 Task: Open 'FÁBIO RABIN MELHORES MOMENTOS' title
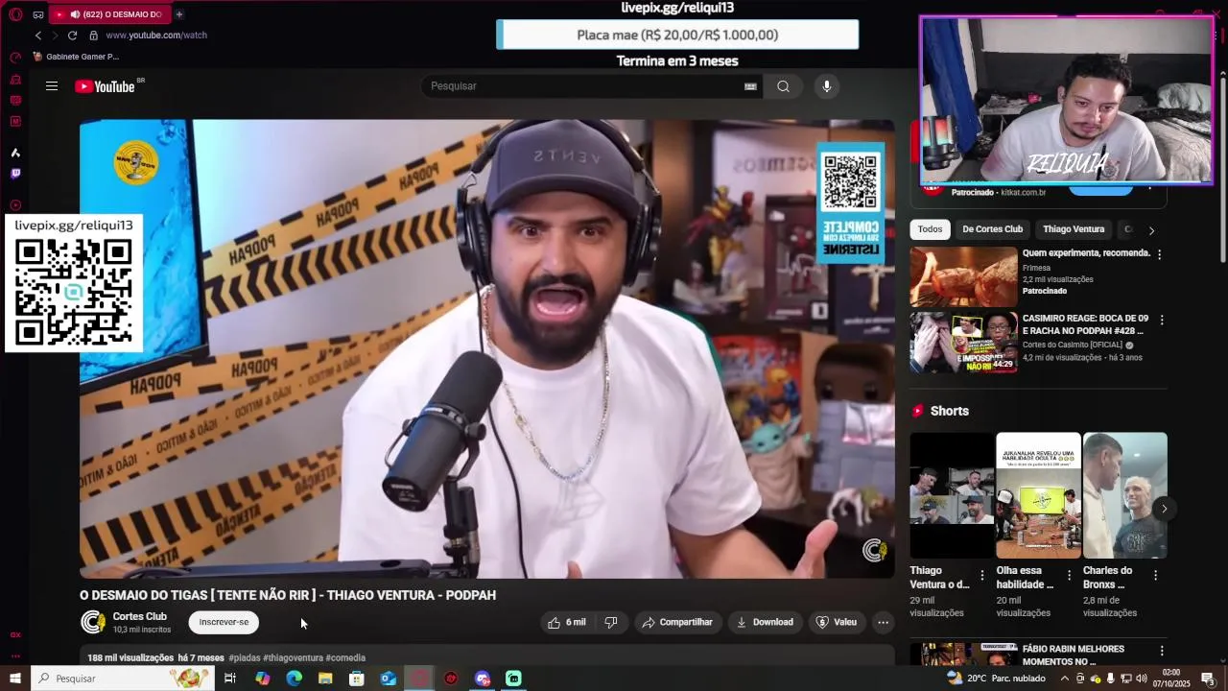(1074, 655)
